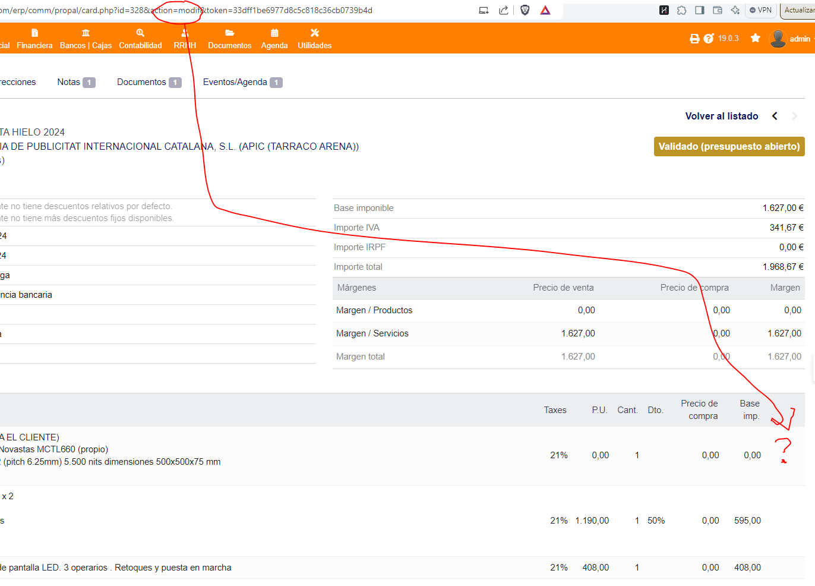
Task: Toggle the browser VPN button
Action: pos(760,10)
